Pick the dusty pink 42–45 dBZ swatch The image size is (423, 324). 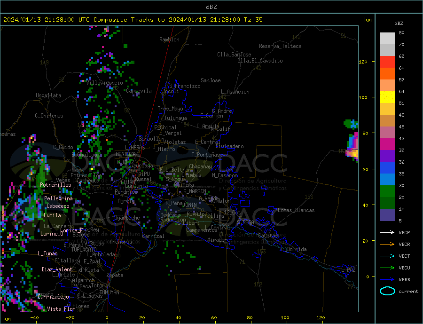pos(387,132)
